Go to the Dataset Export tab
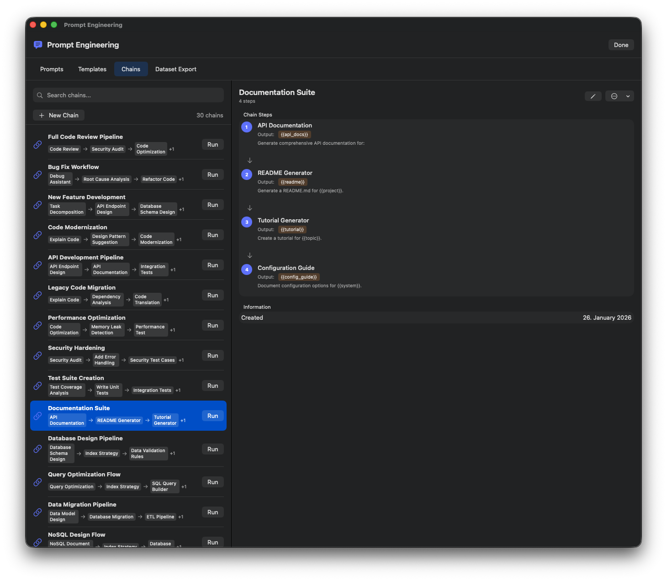Image resolution: width=667 pixels, height=581 pixels. [175, 69]
